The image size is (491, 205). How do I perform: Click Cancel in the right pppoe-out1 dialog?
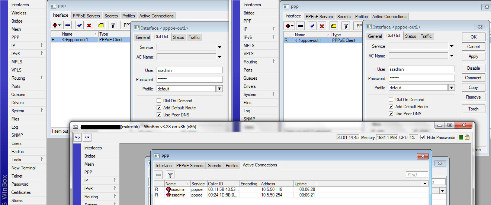tap(474, 47)
